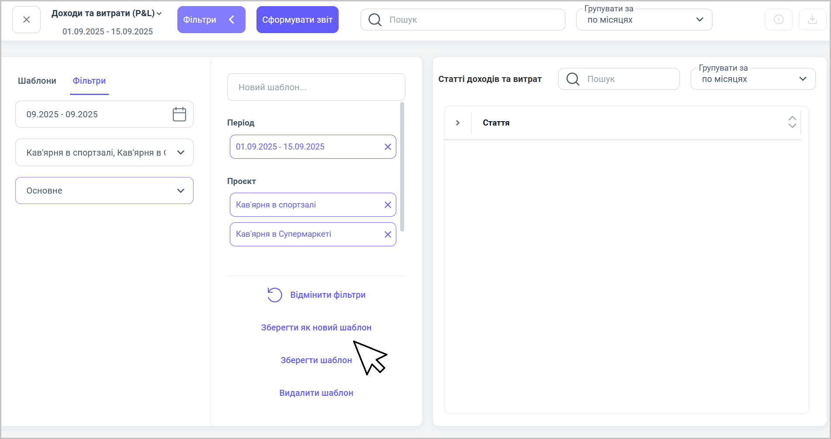Open the project selection dropdown

[104, 153]
